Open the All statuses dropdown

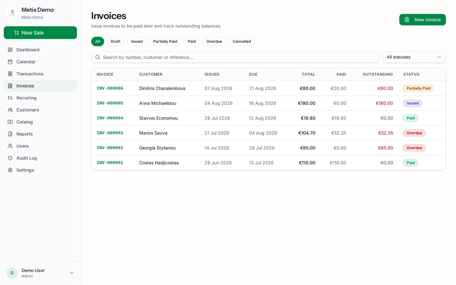[414, 57]
